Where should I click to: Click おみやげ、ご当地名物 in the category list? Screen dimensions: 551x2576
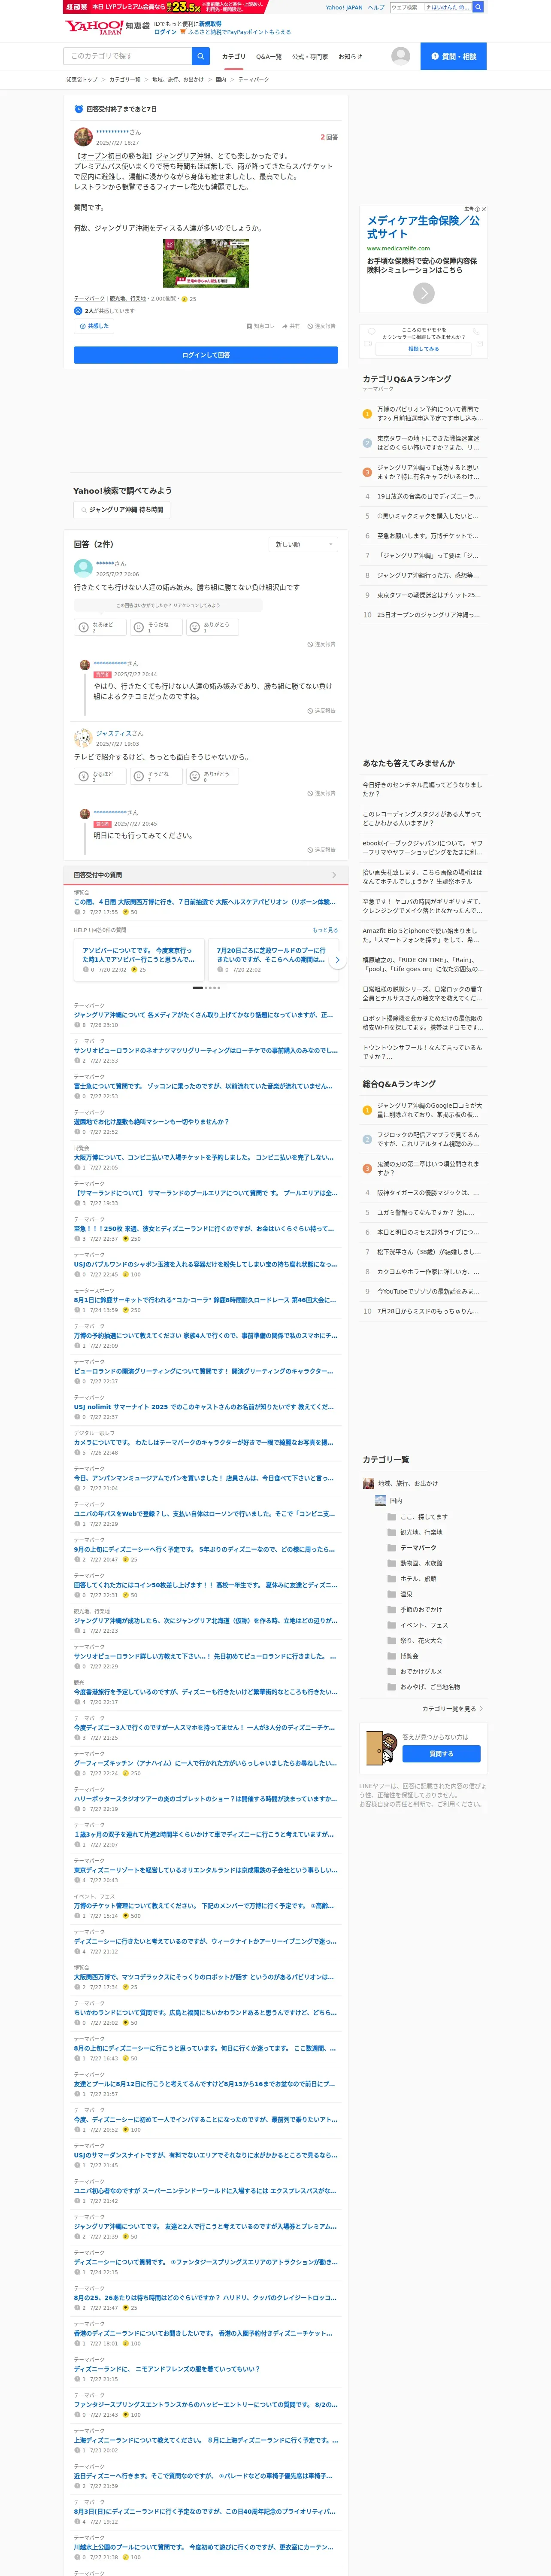(430, 1687)
